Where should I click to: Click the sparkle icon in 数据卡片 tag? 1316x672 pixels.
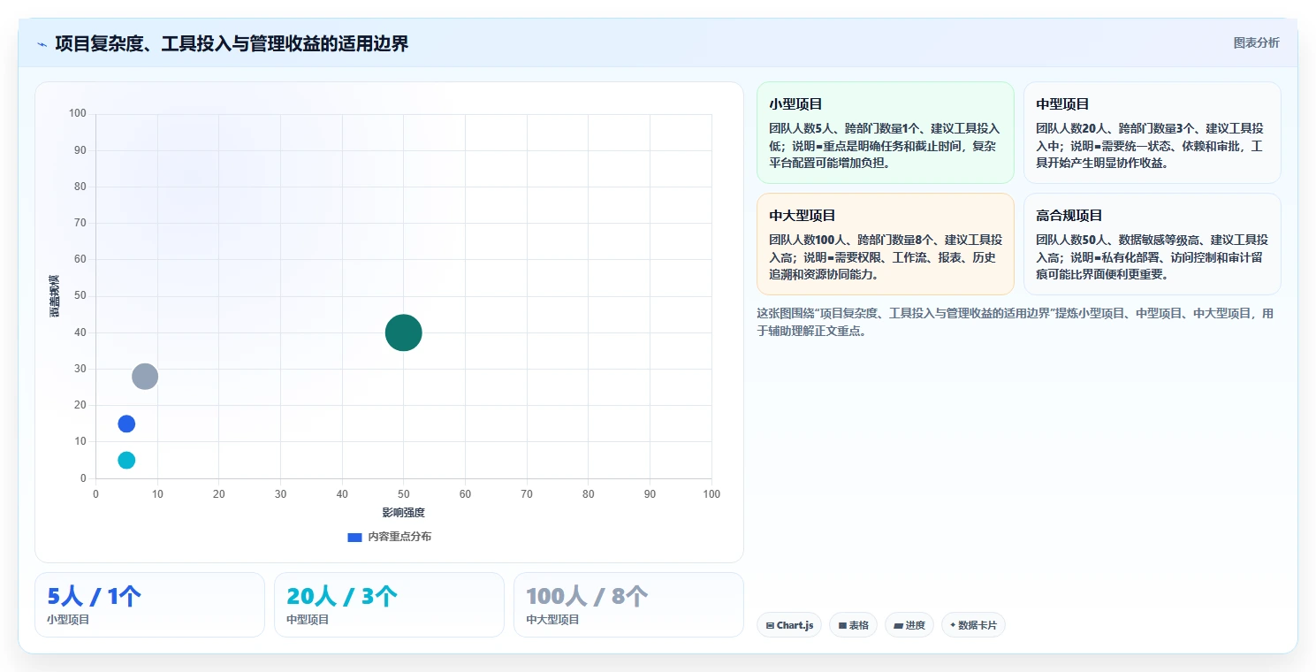tap(953, 625)
